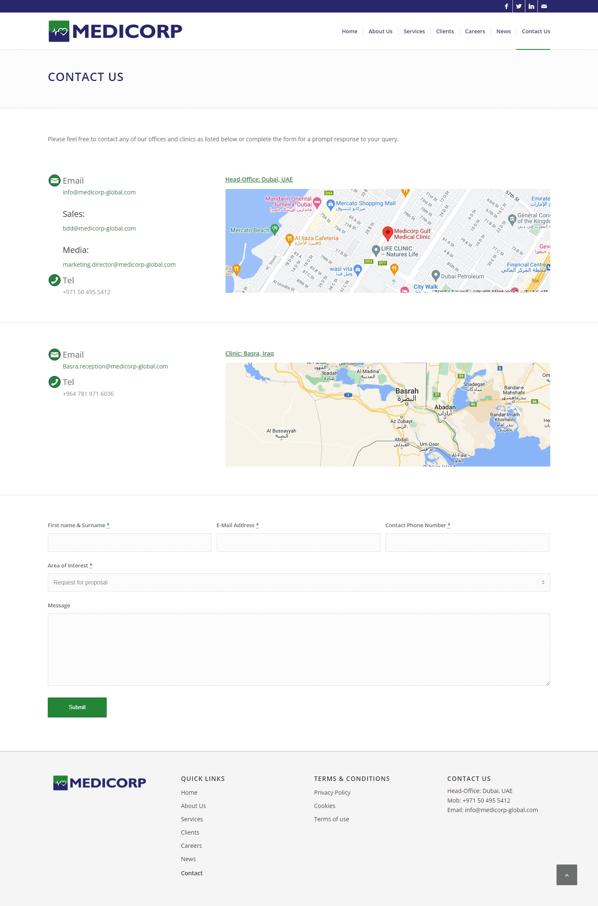Click the Home footer quick link
The width and height of the screenshot is (598, 906).
click(x=189, y=793)
